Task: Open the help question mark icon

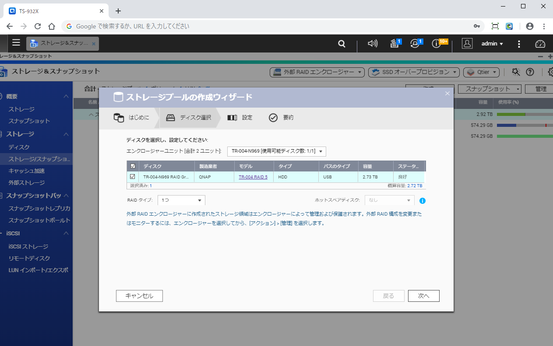Action: click(530, 72)
